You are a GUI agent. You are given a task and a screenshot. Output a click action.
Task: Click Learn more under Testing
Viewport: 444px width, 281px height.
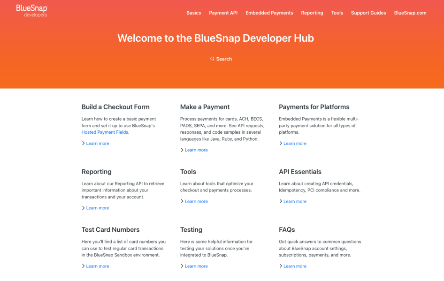click(x=196, y=266)
